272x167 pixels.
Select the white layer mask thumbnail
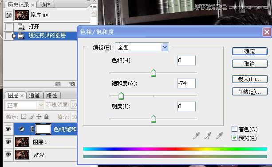tap(43, 129)
